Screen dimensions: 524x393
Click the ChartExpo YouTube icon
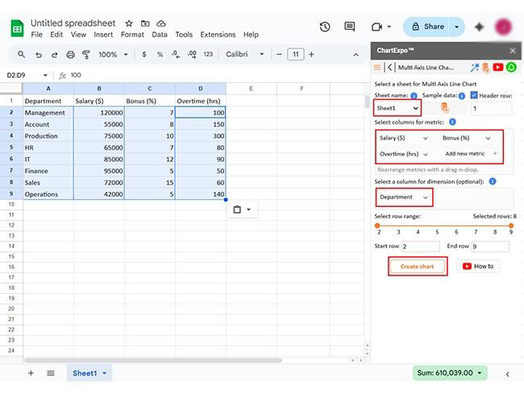click(498, 68)
